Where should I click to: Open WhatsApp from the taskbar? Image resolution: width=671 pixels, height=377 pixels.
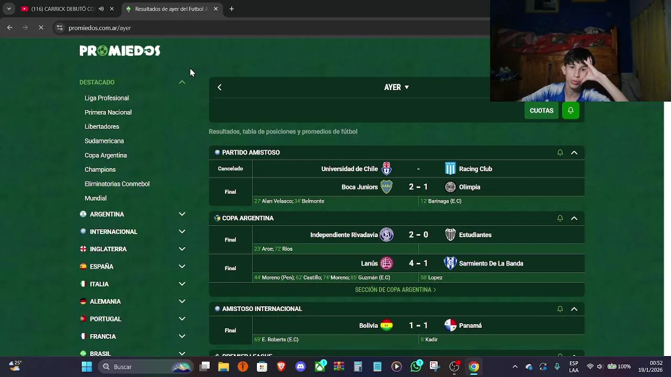point(416,367)
